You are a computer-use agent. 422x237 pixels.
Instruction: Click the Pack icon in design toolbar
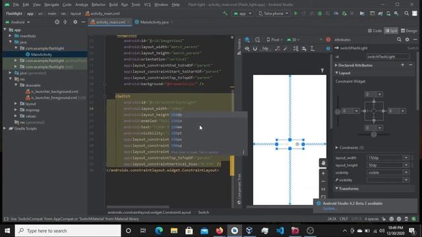pos(296,49)
